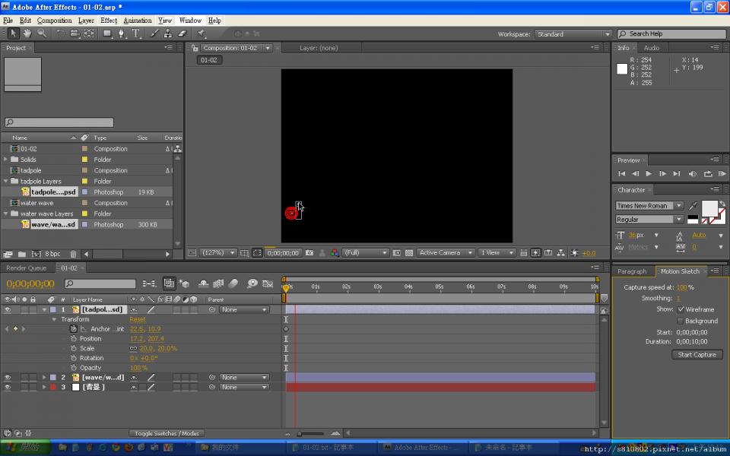Image resolution: width=730 pixels, height=456 pixels.
Task: Click the Position stopwatch icon
Action: 74,339
